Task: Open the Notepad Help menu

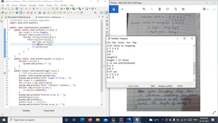Action: point(134,42)
